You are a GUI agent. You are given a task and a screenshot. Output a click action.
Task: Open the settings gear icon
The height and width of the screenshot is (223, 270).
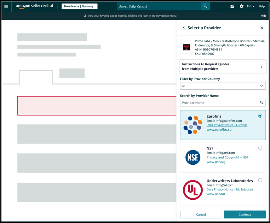pyautogui.click(x=242, y=6)
